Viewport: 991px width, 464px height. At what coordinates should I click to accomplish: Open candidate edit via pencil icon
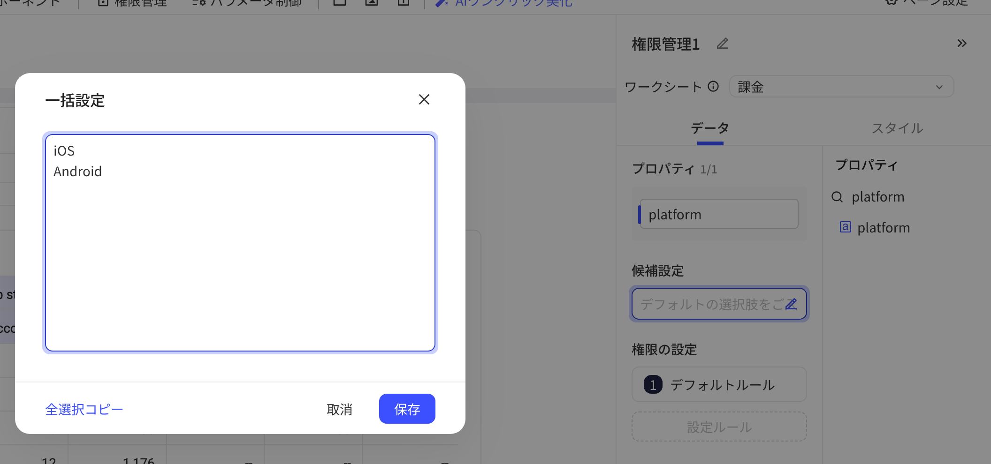(791, 304)
